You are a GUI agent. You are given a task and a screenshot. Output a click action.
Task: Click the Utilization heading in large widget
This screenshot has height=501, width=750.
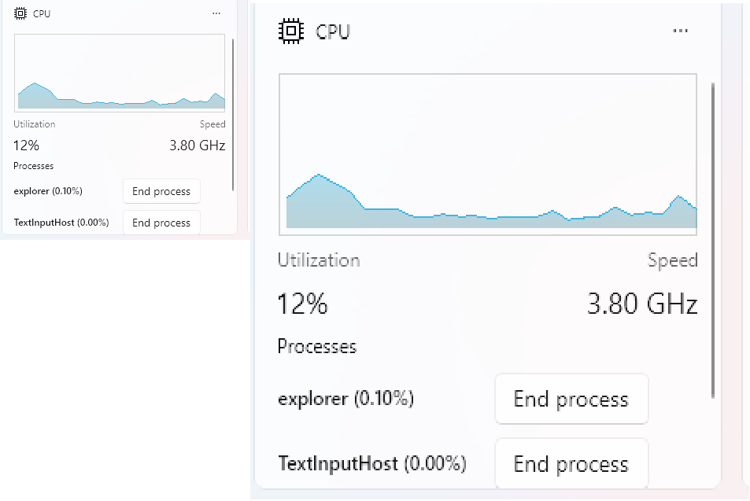pos(319,260)
